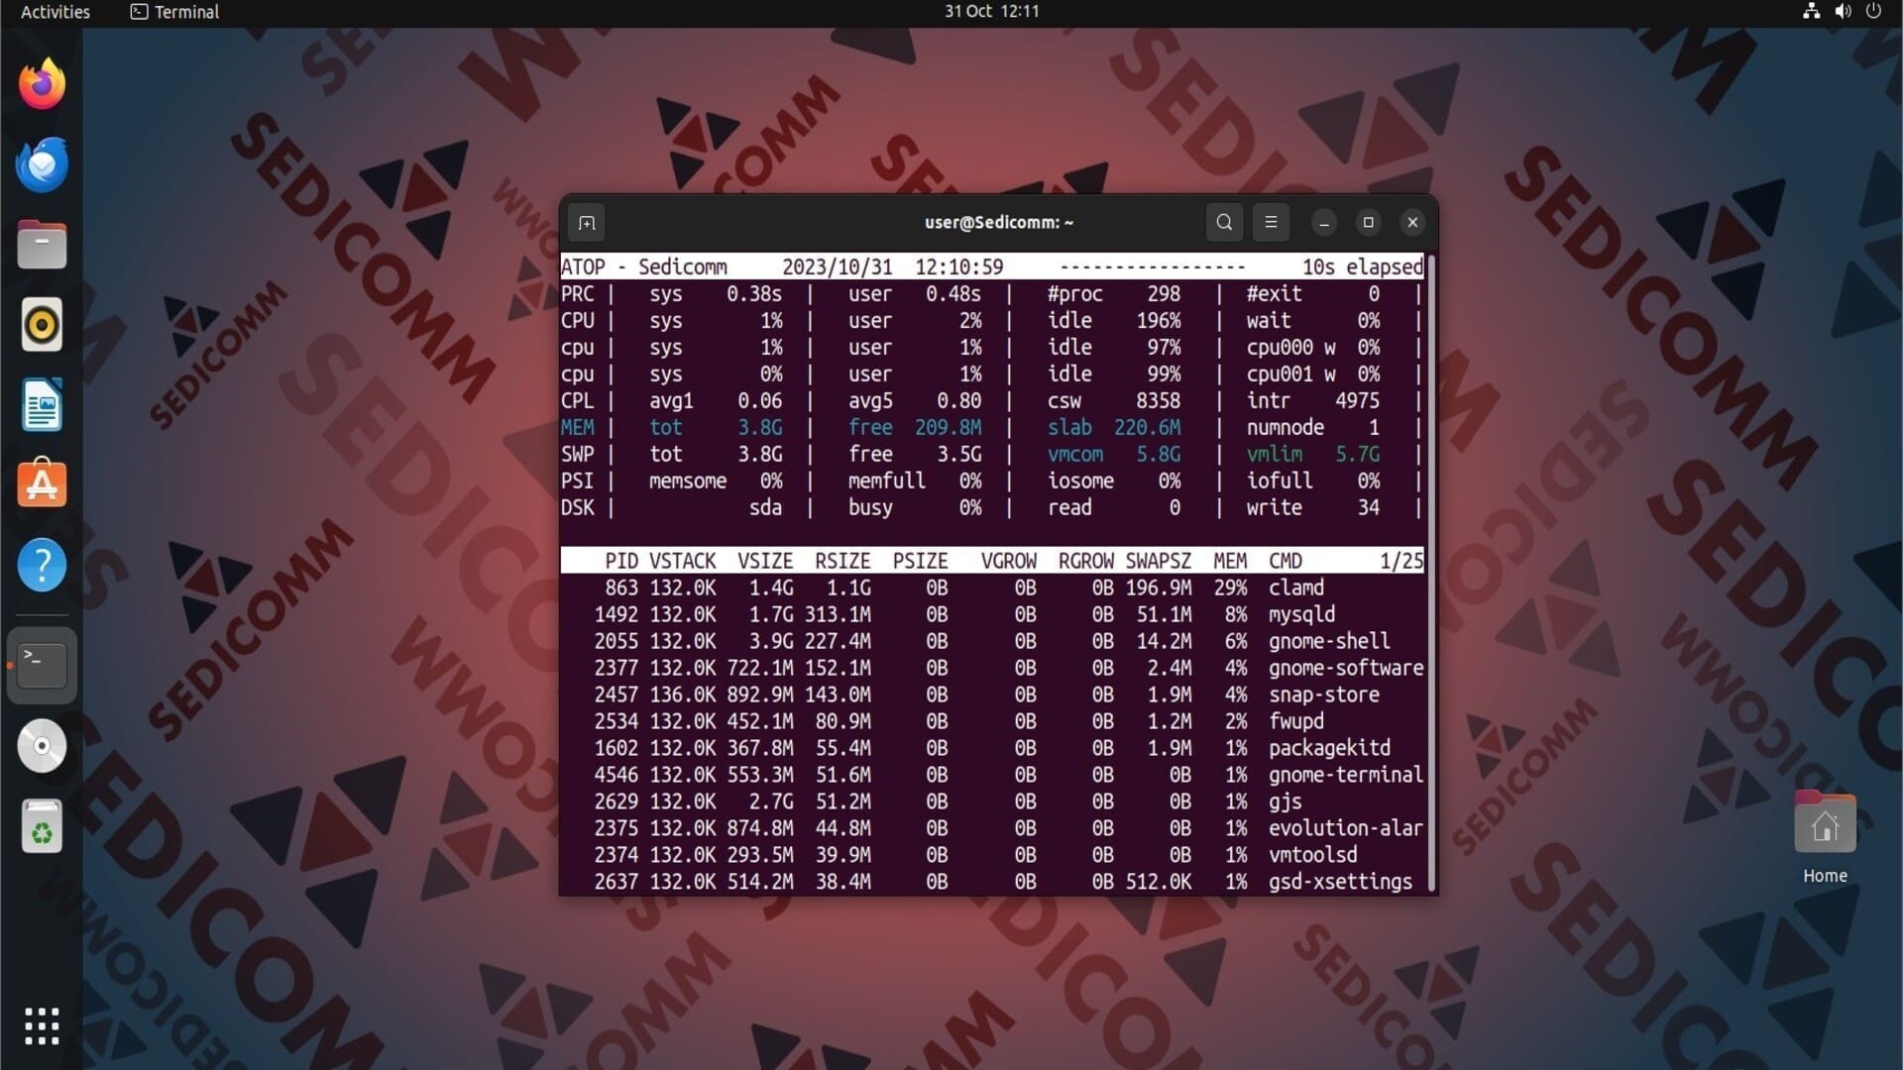The height and width of the screenshot is (1070, 1903).
Task: Click the 'CMD' column header
Action: [1285, 561]
